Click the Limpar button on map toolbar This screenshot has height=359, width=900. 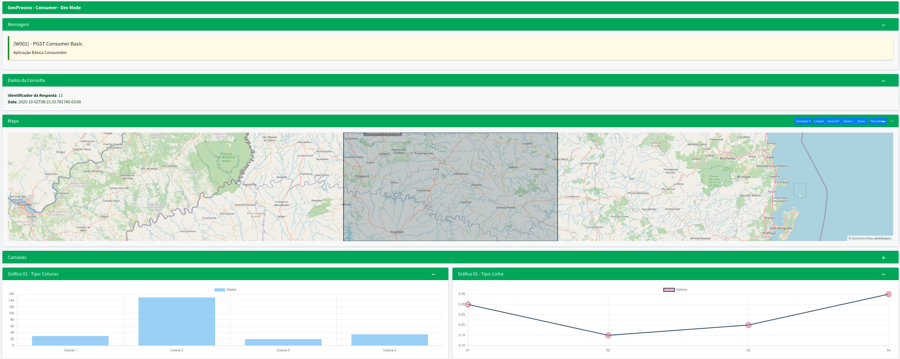coord(819,121)
